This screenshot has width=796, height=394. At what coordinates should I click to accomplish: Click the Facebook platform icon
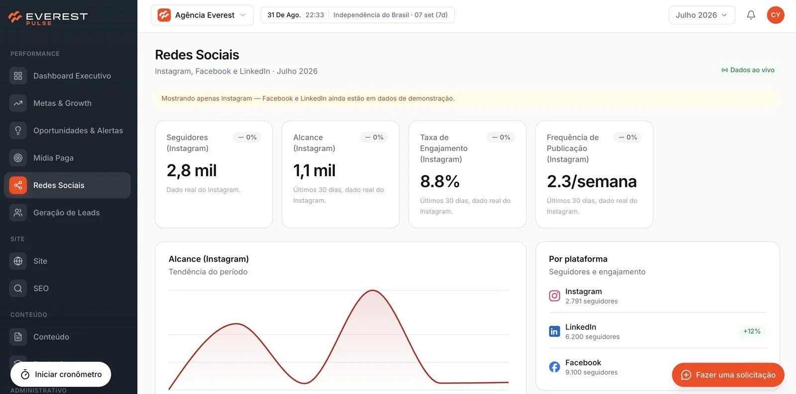(554, 367)
